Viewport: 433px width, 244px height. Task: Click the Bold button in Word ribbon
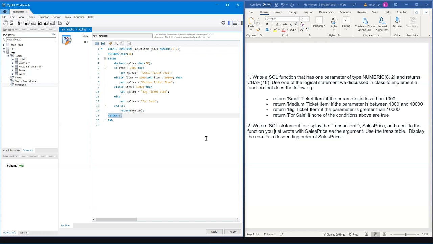[267, 24]
